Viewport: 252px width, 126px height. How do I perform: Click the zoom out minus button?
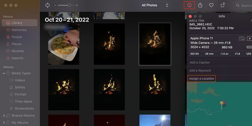[55, 5]
